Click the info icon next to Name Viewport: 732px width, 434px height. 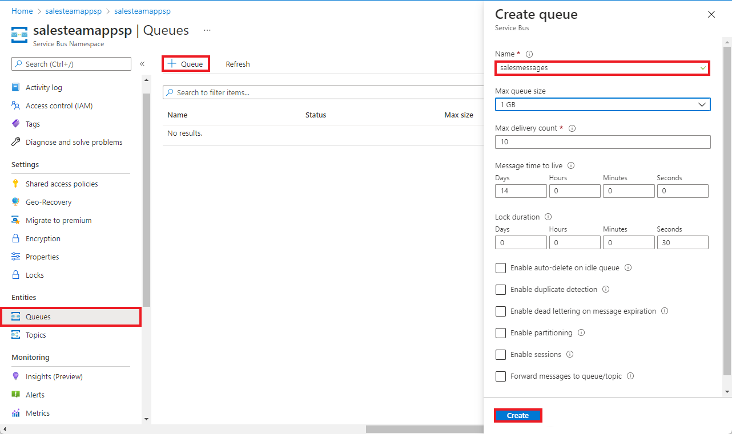tap(529, 54)
